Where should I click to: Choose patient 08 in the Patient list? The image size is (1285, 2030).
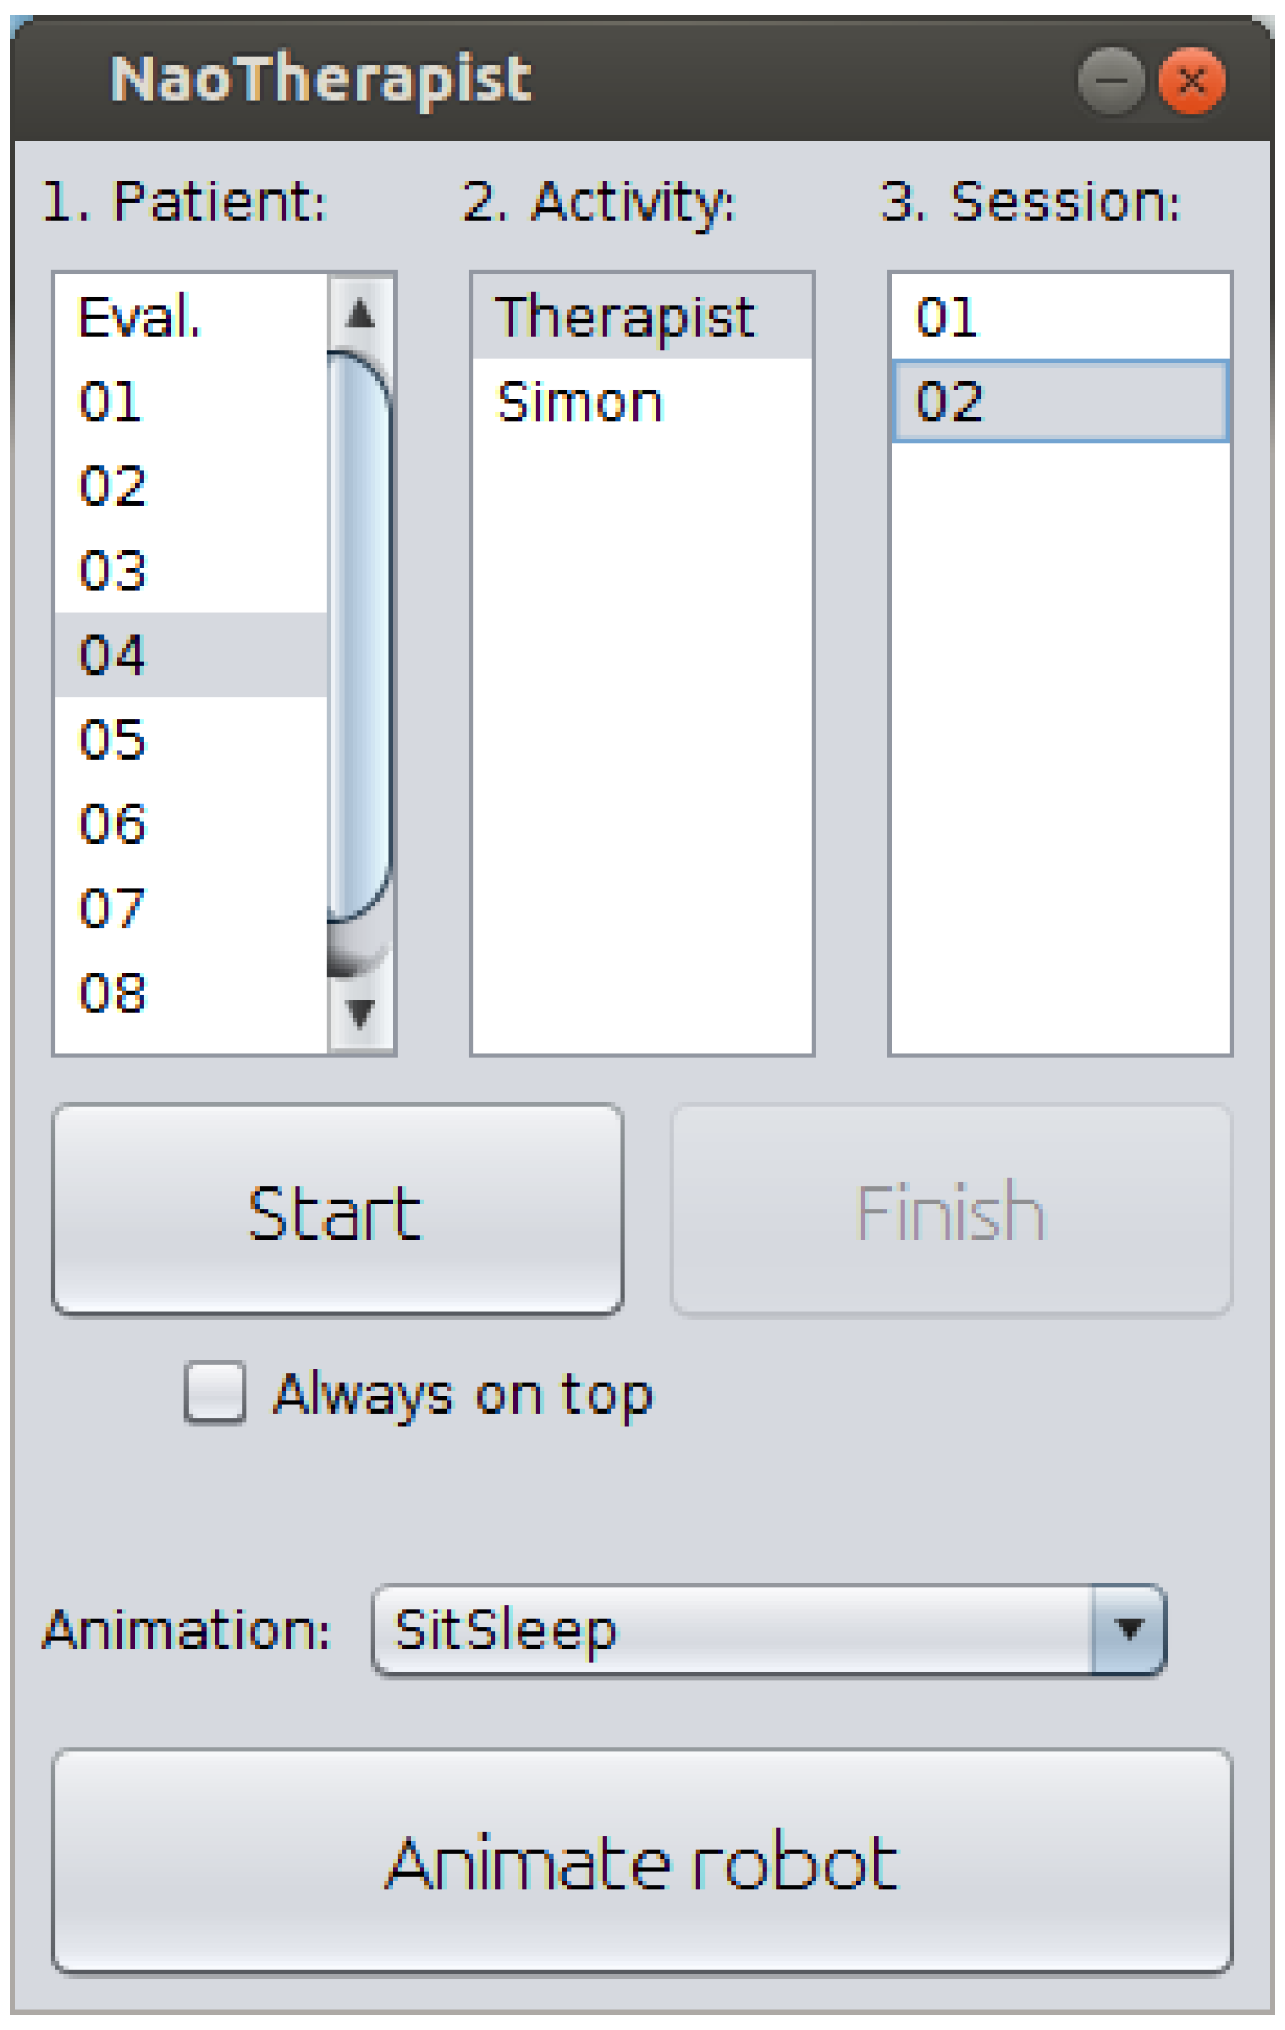coord(190,993)
